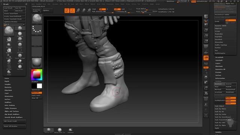
Task: Click the Divide button in Geometry
Action: 219,21
